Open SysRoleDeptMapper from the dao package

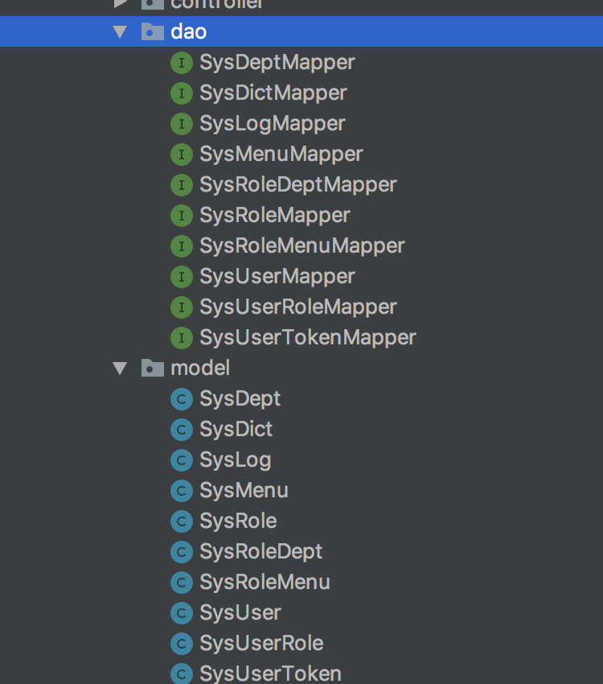click(x=298, y=185)
